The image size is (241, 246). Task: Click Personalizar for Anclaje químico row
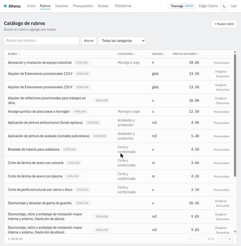(222, 112)
